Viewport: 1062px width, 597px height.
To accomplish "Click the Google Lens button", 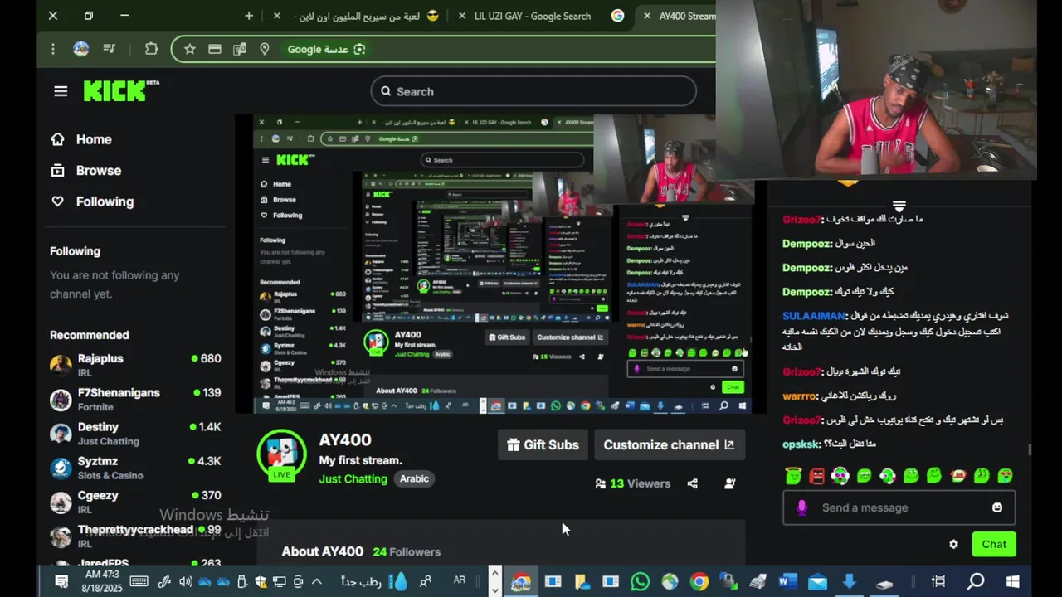I will tap(326, 49).
